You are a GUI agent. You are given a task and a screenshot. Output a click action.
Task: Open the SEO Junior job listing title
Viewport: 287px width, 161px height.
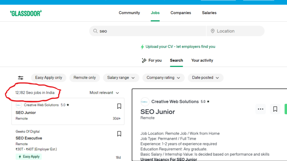26,113
